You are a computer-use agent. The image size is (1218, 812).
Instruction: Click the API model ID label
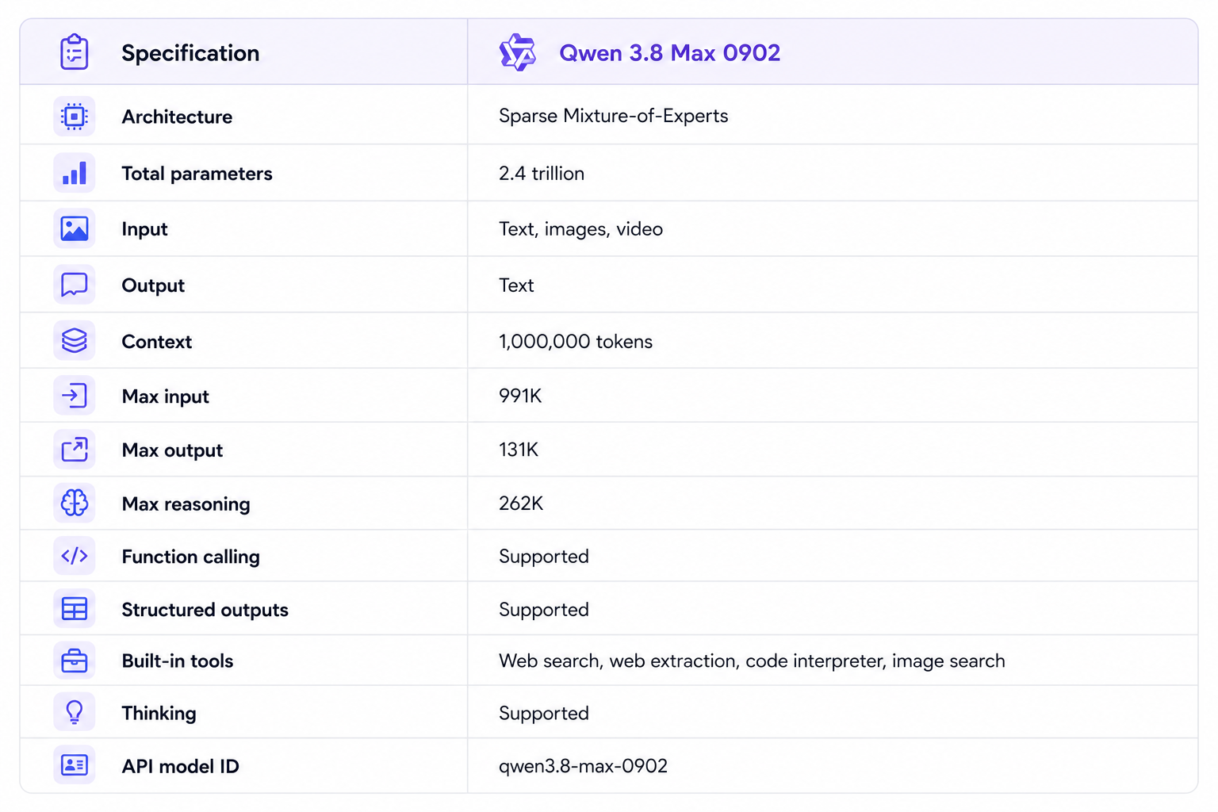tap(180, 767)
